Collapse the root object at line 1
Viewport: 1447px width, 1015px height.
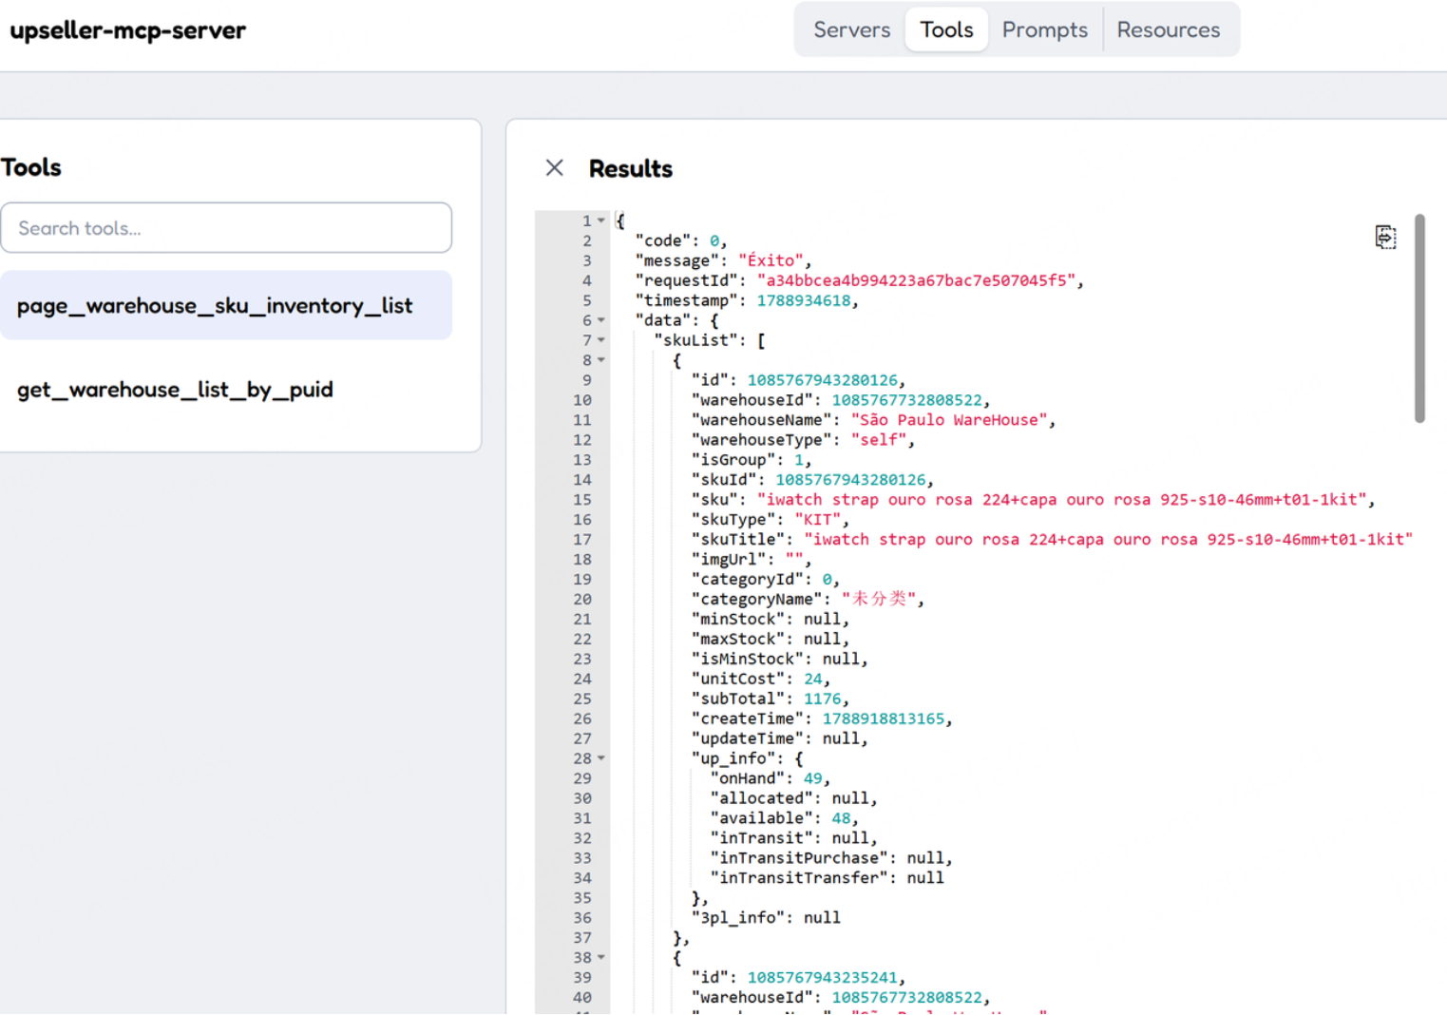pos(600,220)
